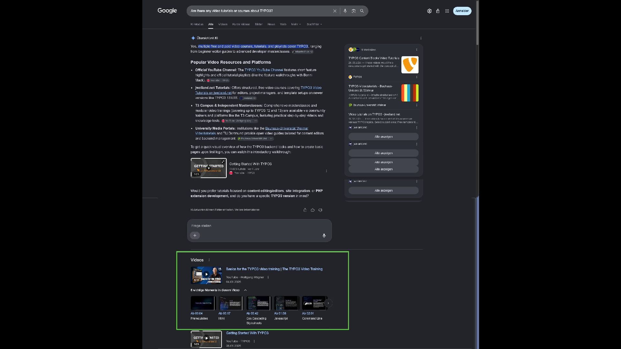Jump to the Command Line moment at 02:01
Viewport: 621px width, 349px height.
(315, 308)
